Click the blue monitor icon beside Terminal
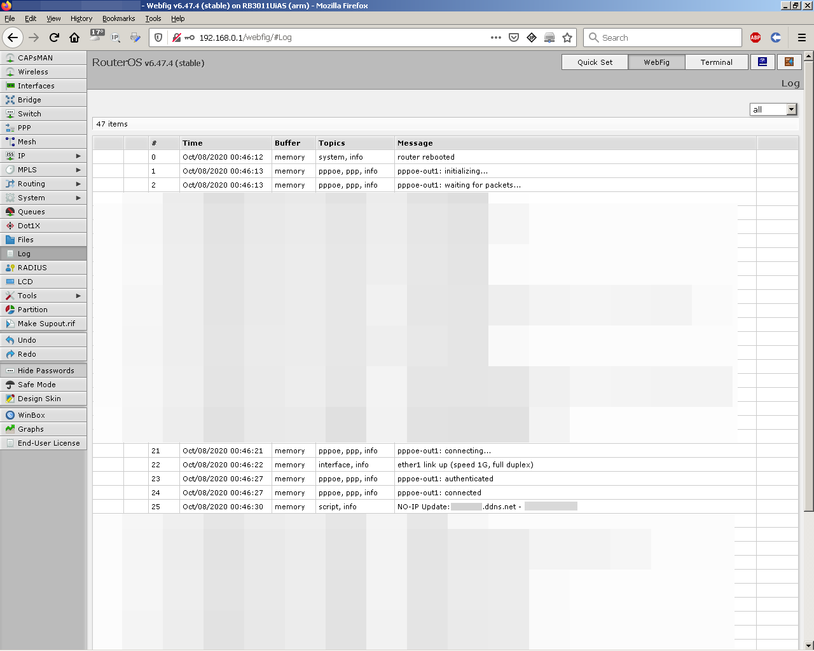This screenshot has height=651, width=814. (x=762, y=62)
